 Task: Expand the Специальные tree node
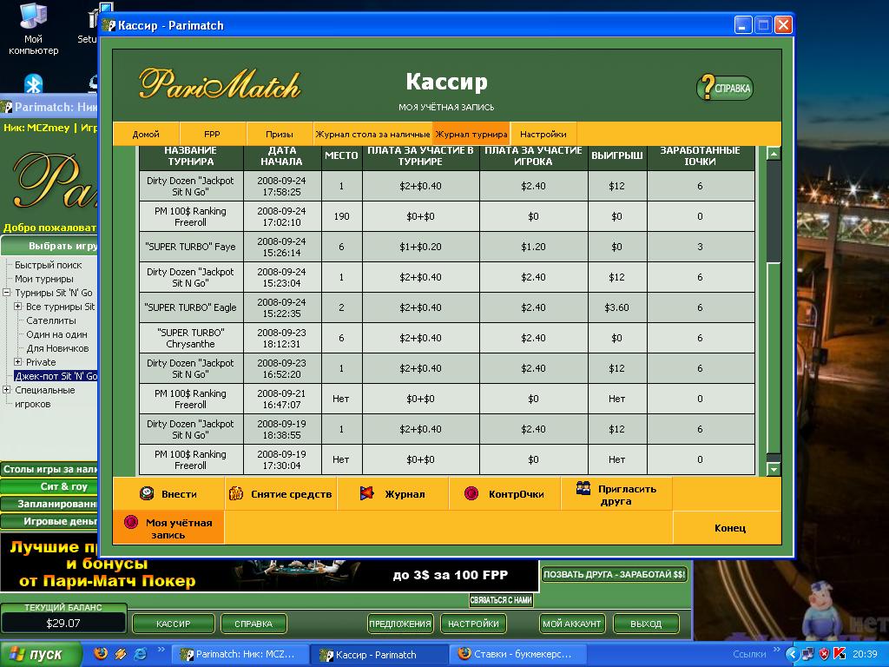click(x=7, y=390)
